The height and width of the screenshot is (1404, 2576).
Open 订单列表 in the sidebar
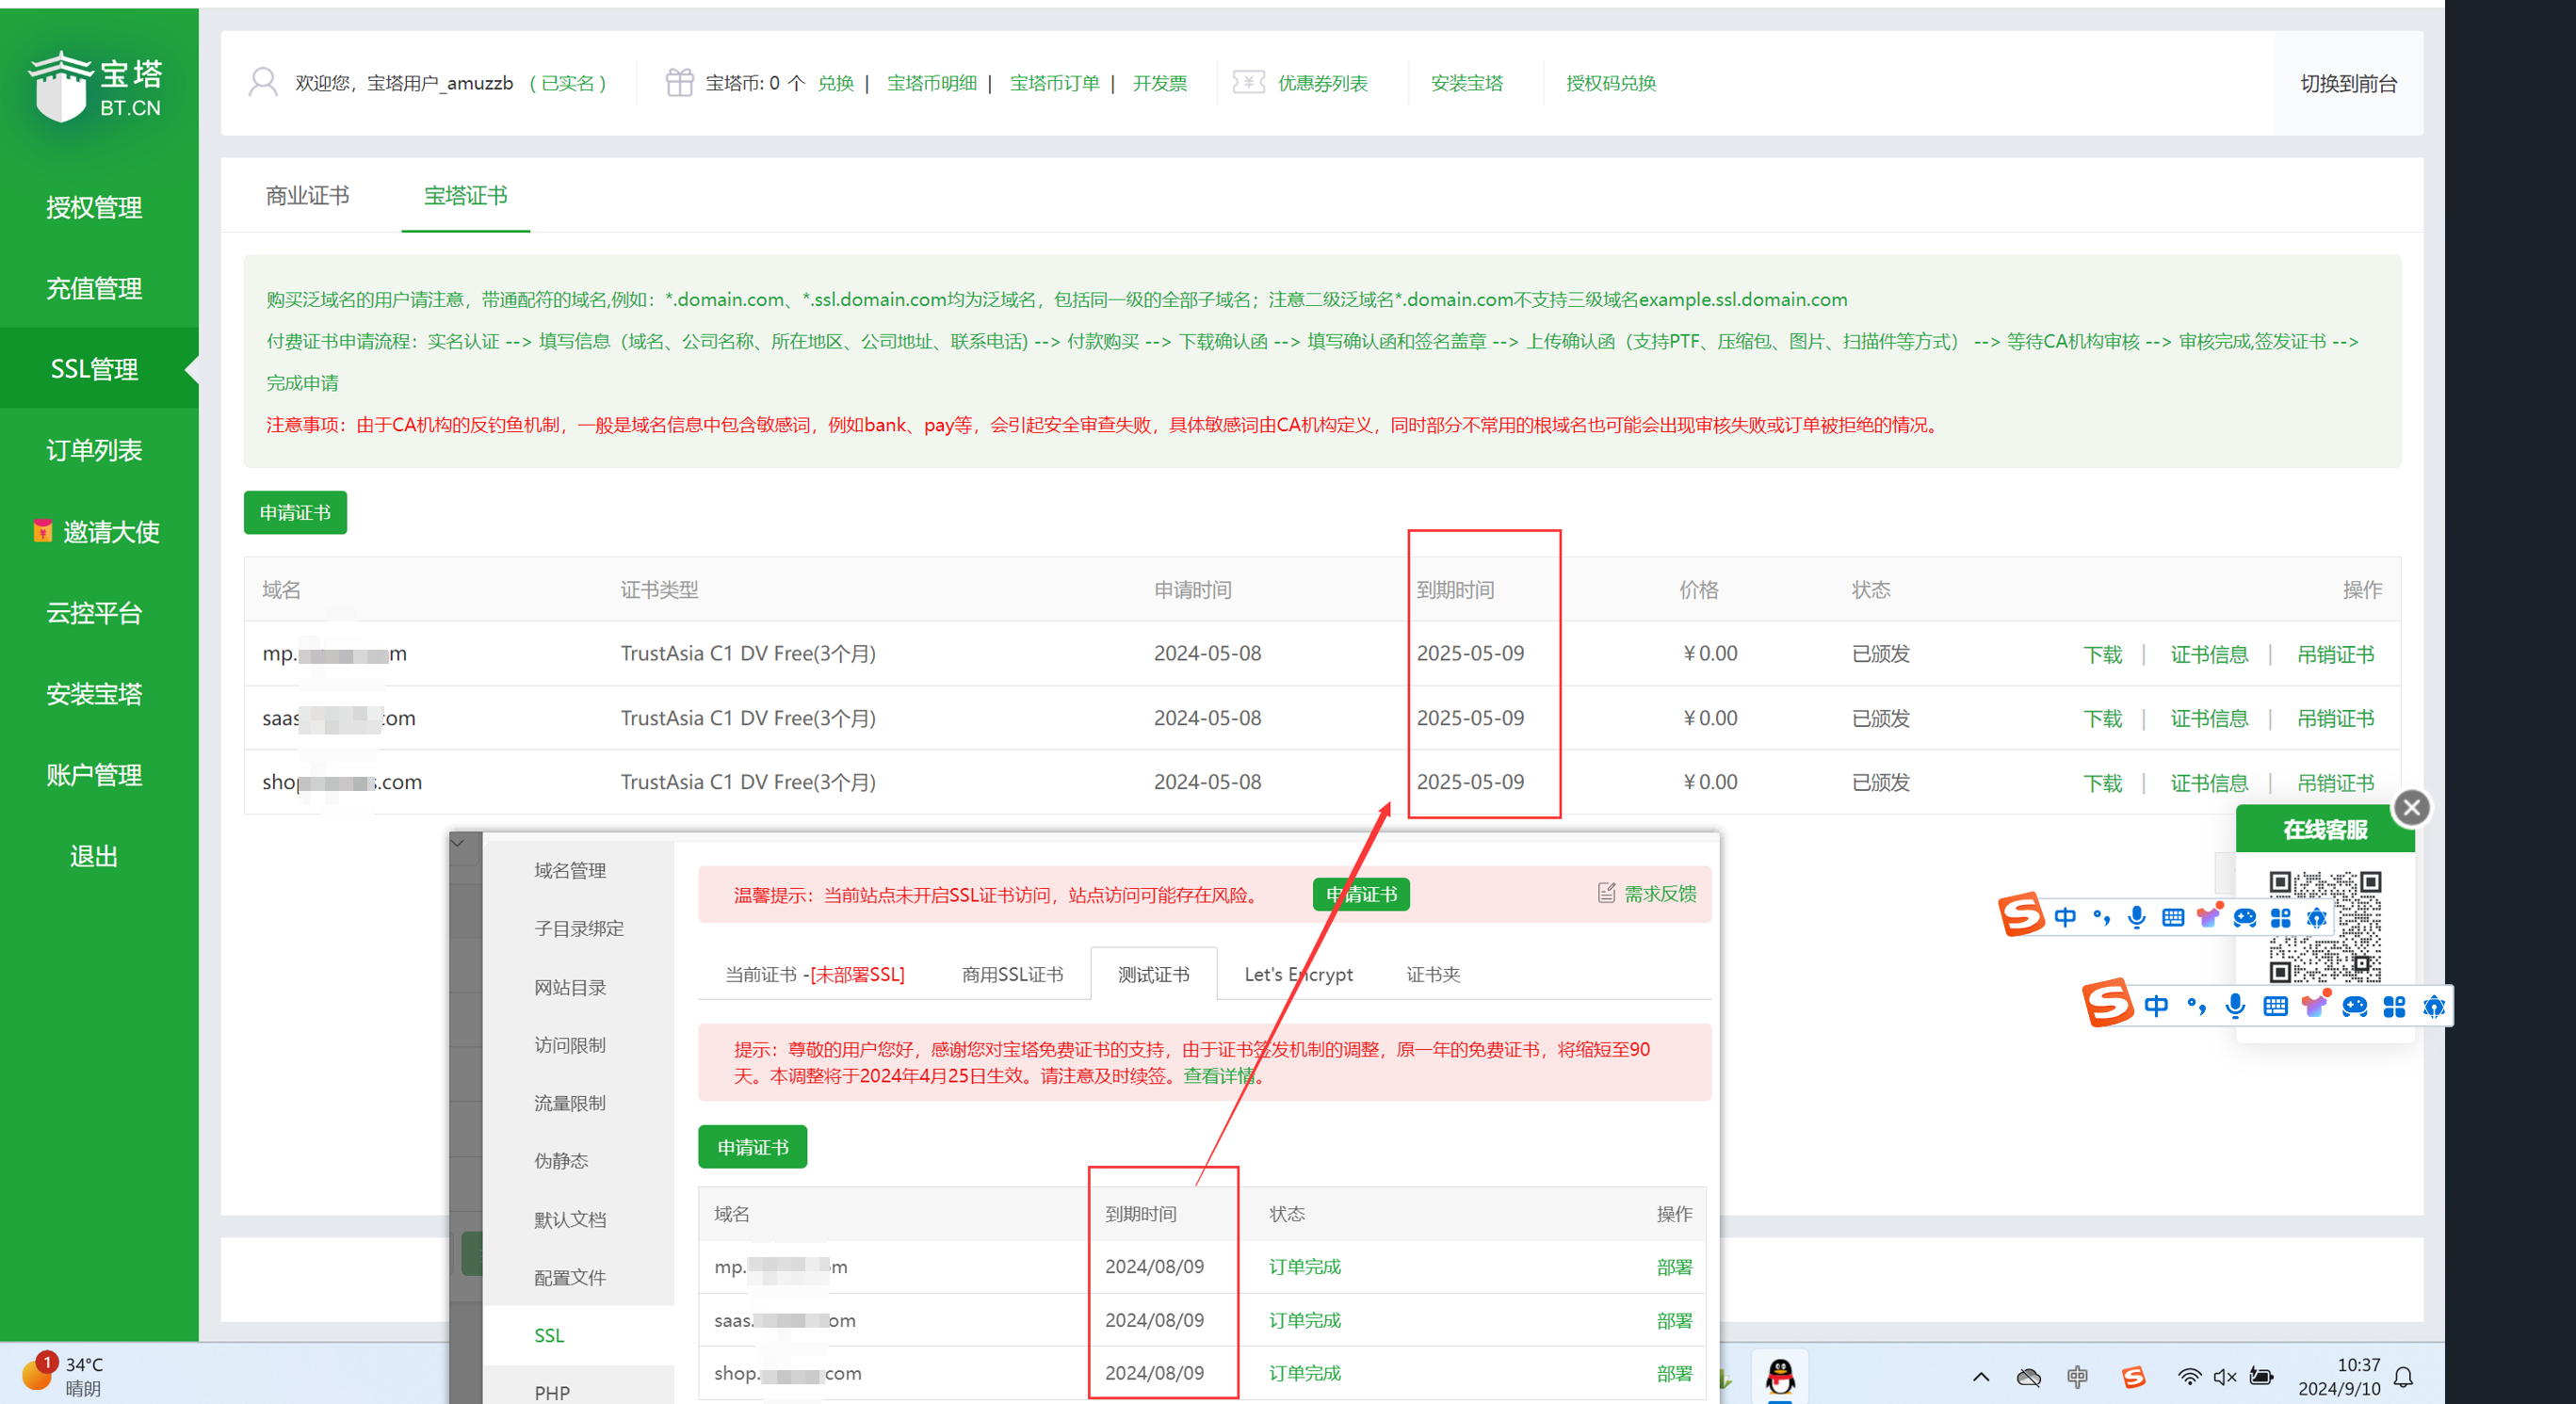(94, 450)
